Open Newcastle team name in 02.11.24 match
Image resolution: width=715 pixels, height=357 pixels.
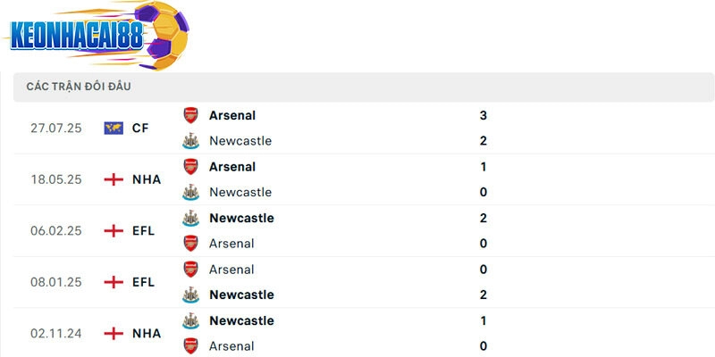pos(241,320)
